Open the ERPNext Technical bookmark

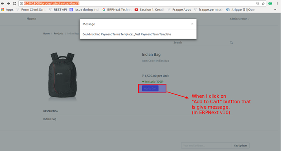point(117,9)
